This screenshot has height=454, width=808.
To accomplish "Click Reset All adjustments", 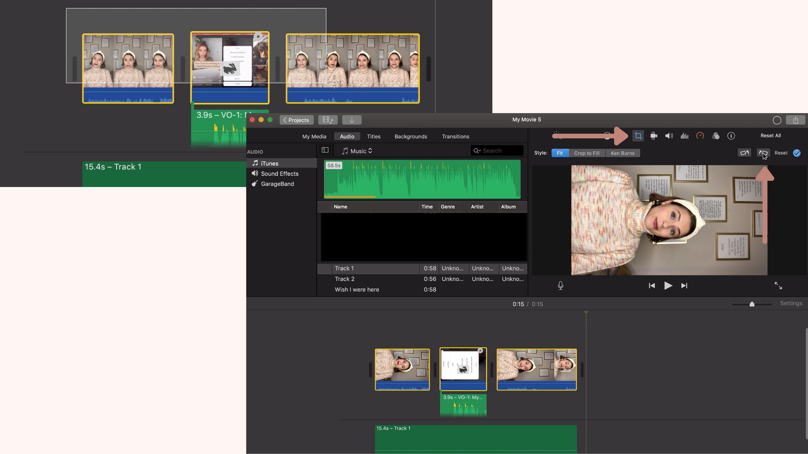I will click(x=770, y=135).
